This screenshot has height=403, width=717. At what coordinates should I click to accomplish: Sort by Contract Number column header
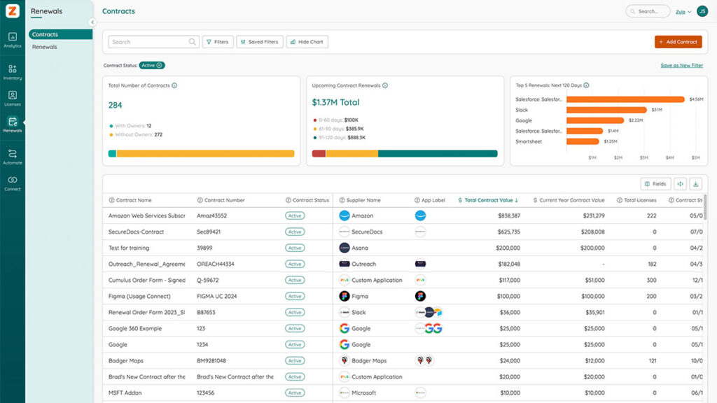(x=221, y=200)
